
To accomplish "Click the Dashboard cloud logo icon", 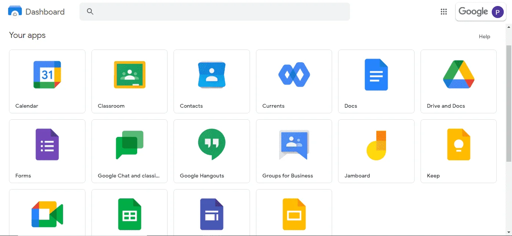I will [x=15, y=12].
